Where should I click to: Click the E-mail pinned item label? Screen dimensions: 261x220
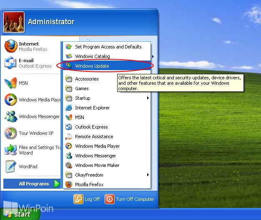click(x=26, y=61)
